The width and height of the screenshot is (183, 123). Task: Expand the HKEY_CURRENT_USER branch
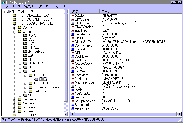[9, 19]
